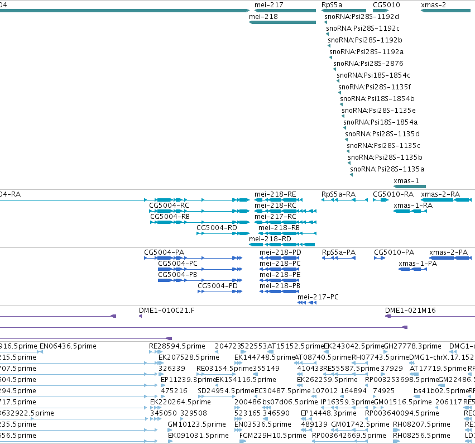Select the DME1-021M16 clone feature

pos(430,316)
